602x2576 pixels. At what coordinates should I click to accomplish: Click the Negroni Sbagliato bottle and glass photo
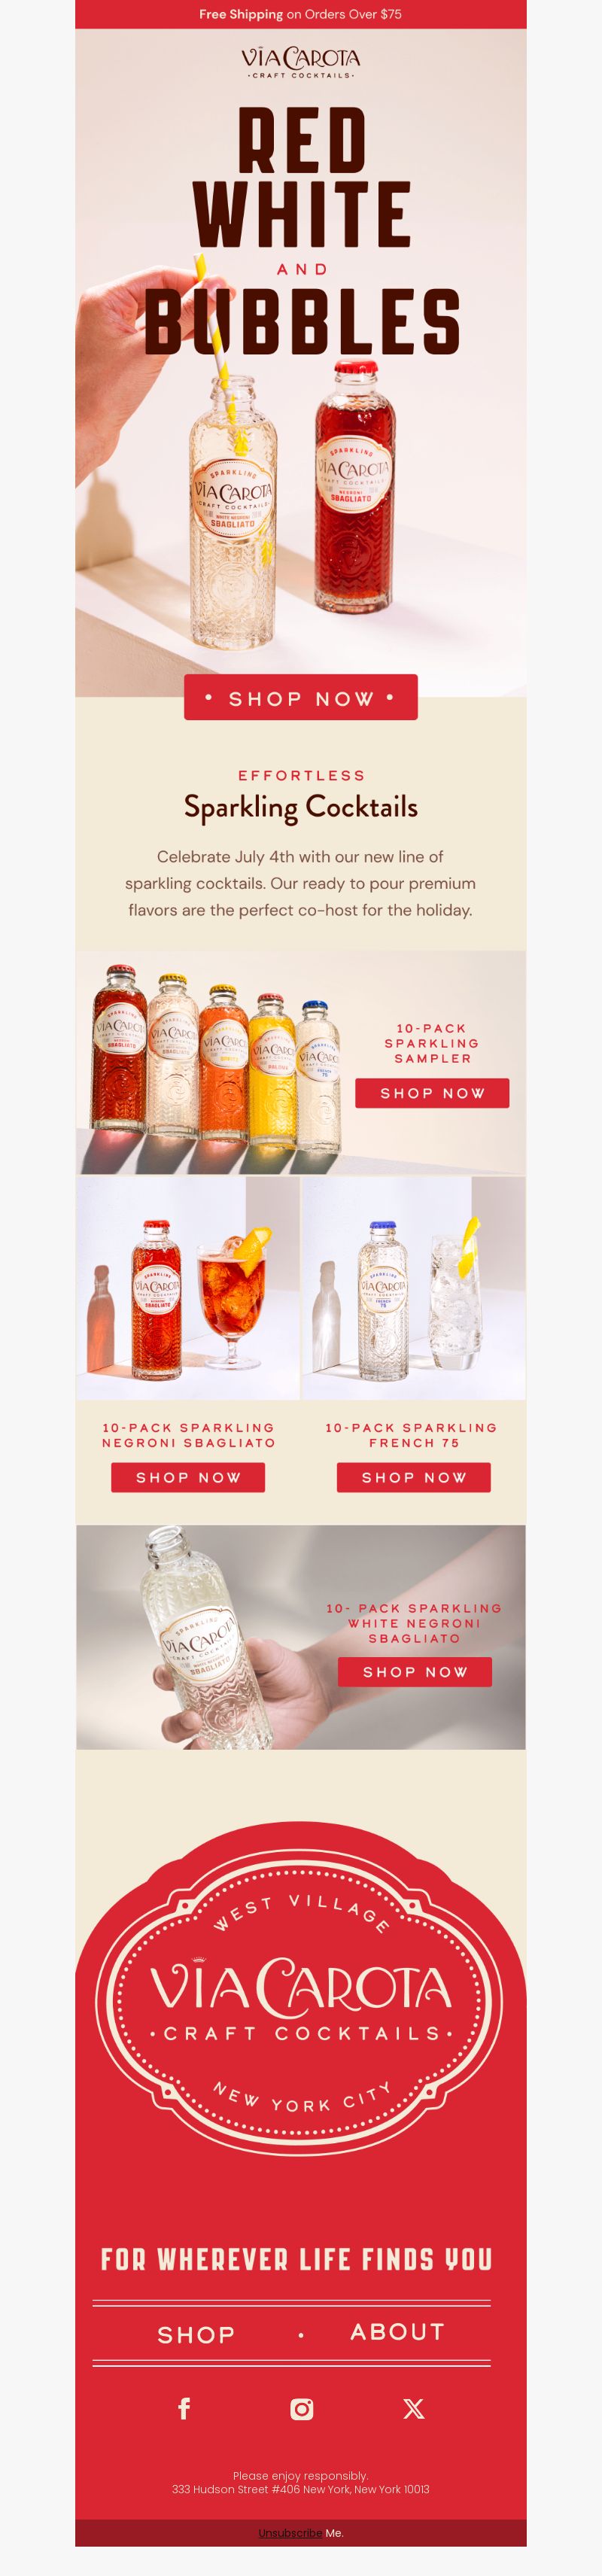pos(188,1288)
